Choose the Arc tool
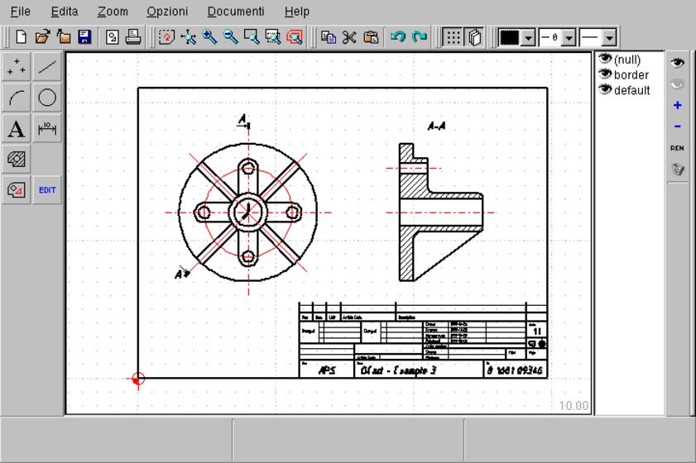 tap(17, 98)
